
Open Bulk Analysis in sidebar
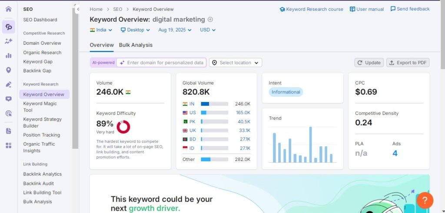(x=37, y=201)
